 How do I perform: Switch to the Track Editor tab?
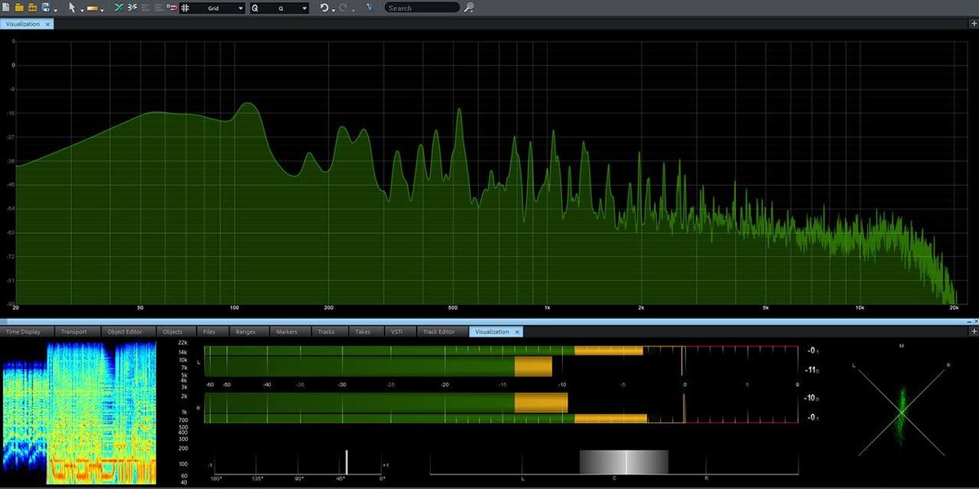(439, 332)
